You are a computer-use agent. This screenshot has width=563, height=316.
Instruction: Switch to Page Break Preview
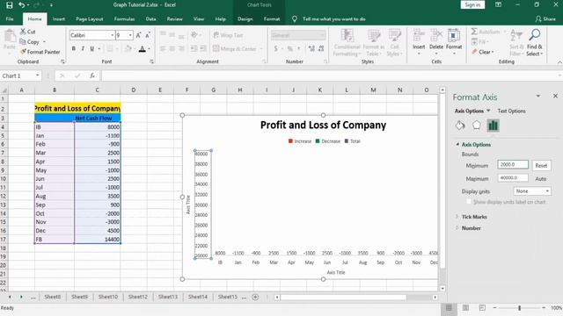tap(482, 308)
